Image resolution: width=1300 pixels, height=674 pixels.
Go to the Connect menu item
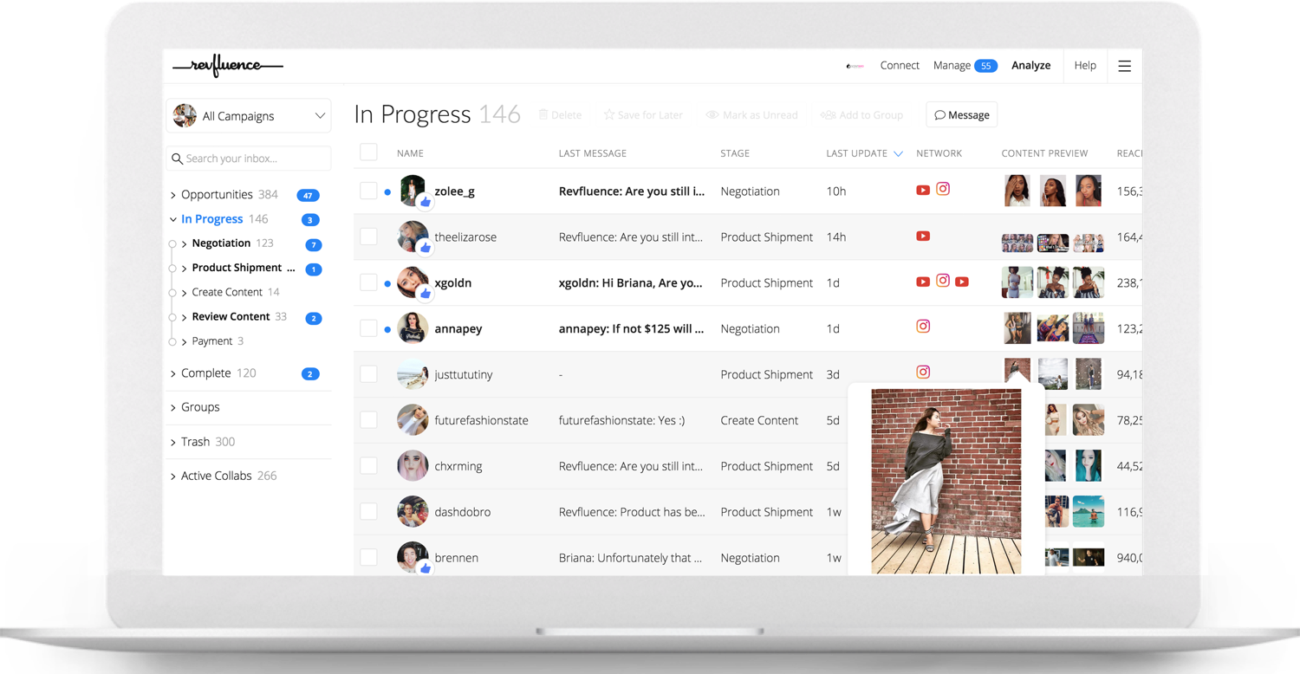click(900, 66)
